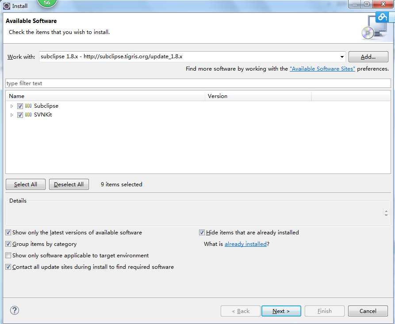This screenshot has width=395, height=324.
Task: Click the type filter text field
Action: pos(198,83)
